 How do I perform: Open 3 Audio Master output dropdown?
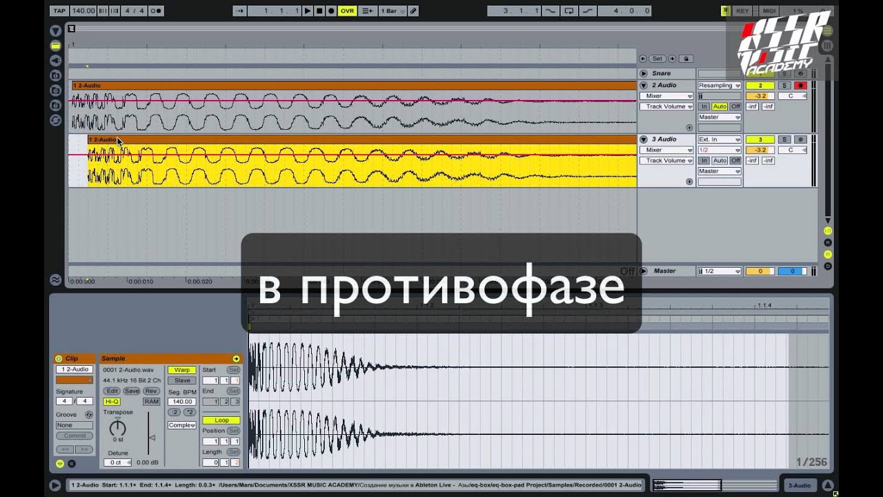point(720,171)
